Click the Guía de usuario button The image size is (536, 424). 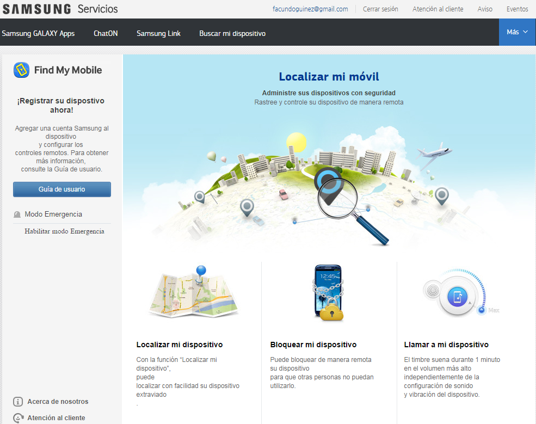[62, 189]
